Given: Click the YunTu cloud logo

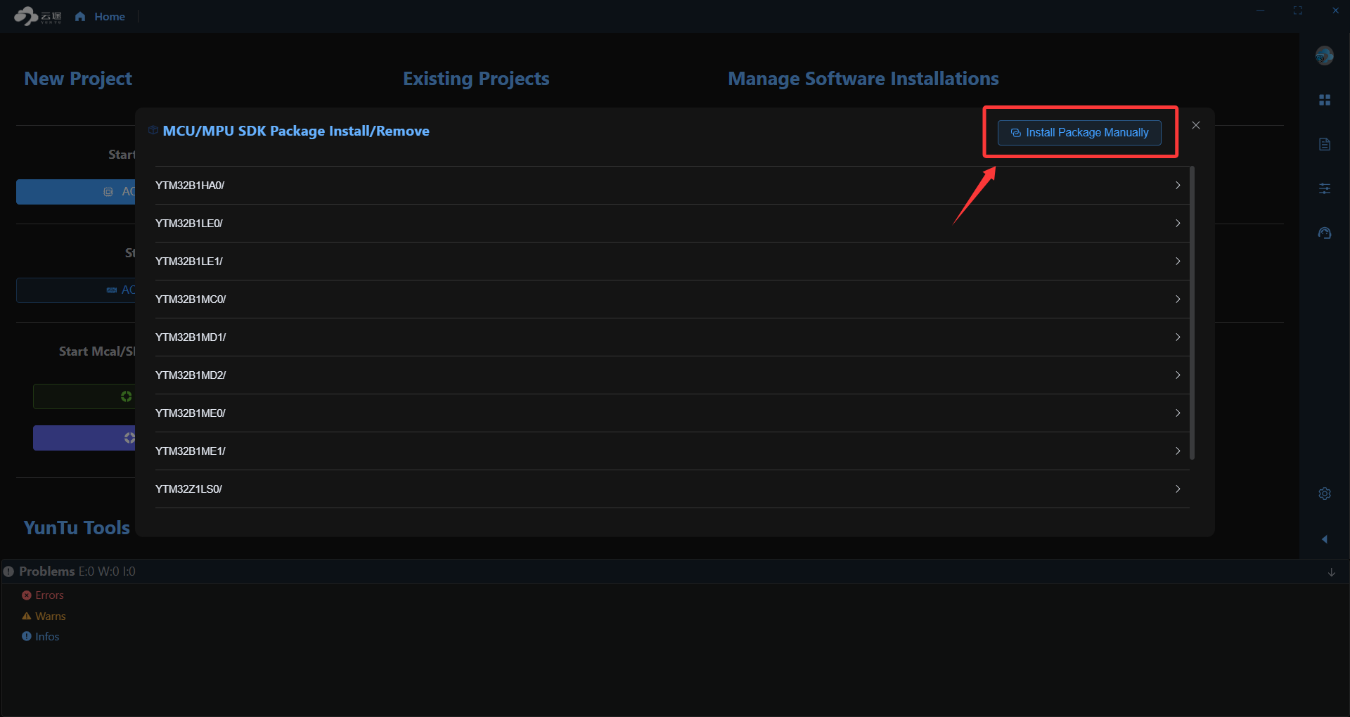Looking at the screenshot, I should [37, 16].
